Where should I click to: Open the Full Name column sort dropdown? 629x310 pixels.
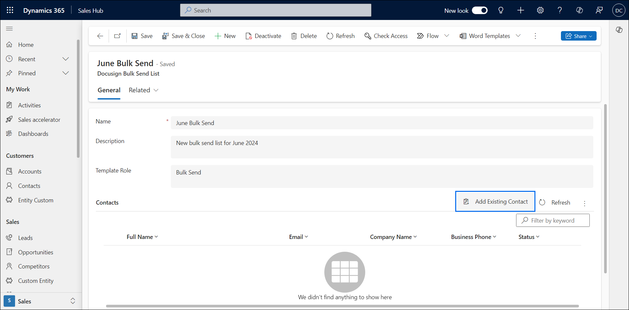(157, 237)
